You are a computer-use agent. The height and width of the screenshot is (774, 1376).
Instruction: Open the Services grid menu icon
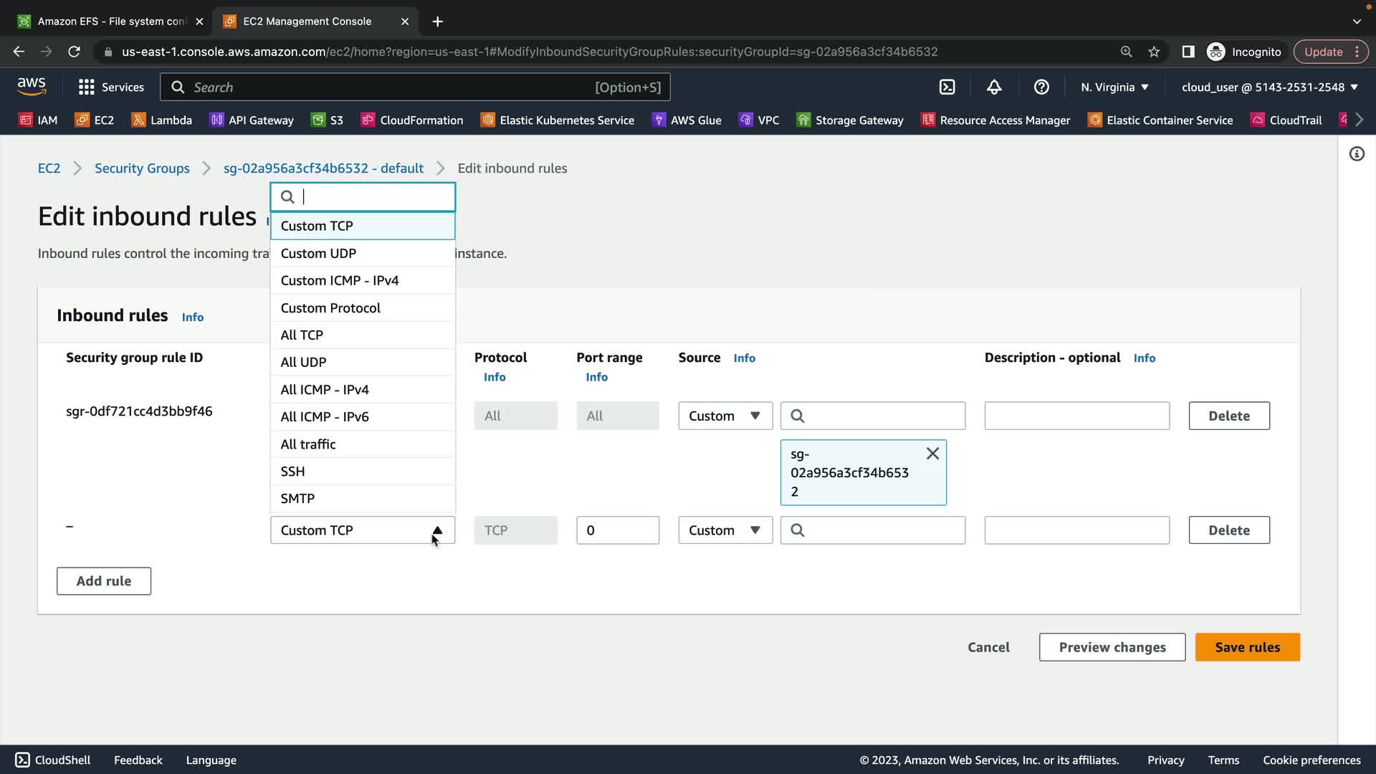[x=87, y=87]
